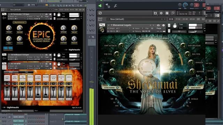Click the previous instrument arrow for Shevannai Legato
Screen dimensions: 223x125
click(x=151, y=25)
